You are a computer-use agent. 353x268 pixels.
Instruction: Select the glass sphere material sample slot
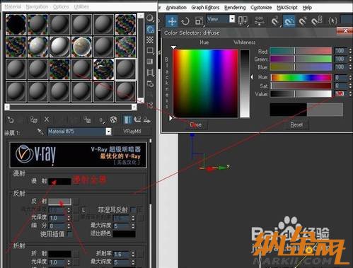click(x=81, y=47)
